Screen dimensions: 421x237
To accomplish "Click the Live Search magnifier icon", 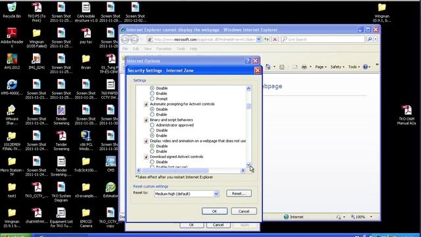I will click(x=370, y=39).
